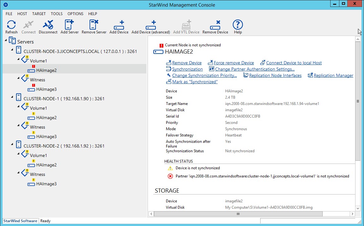This screenshot has width=364, height=226.
Task: Click red error icon for partner status
Action: (x=170, y=176)
